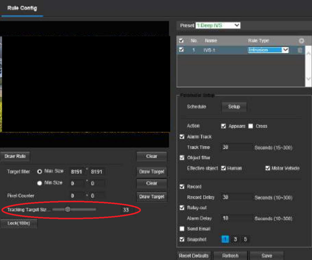The image size is (312, 260).
Task: Click the Lock(180s) button
Action: 19,223
